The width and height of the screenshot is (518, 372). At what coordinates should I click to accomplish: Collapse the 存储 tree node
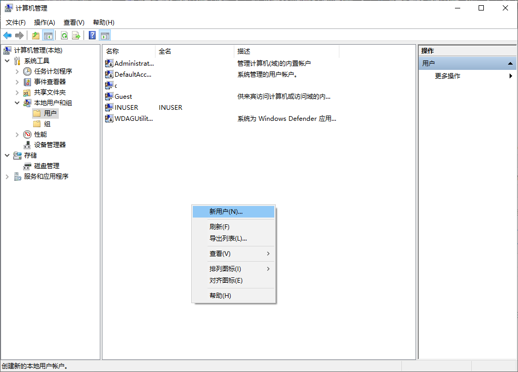(x=7, y=156)
